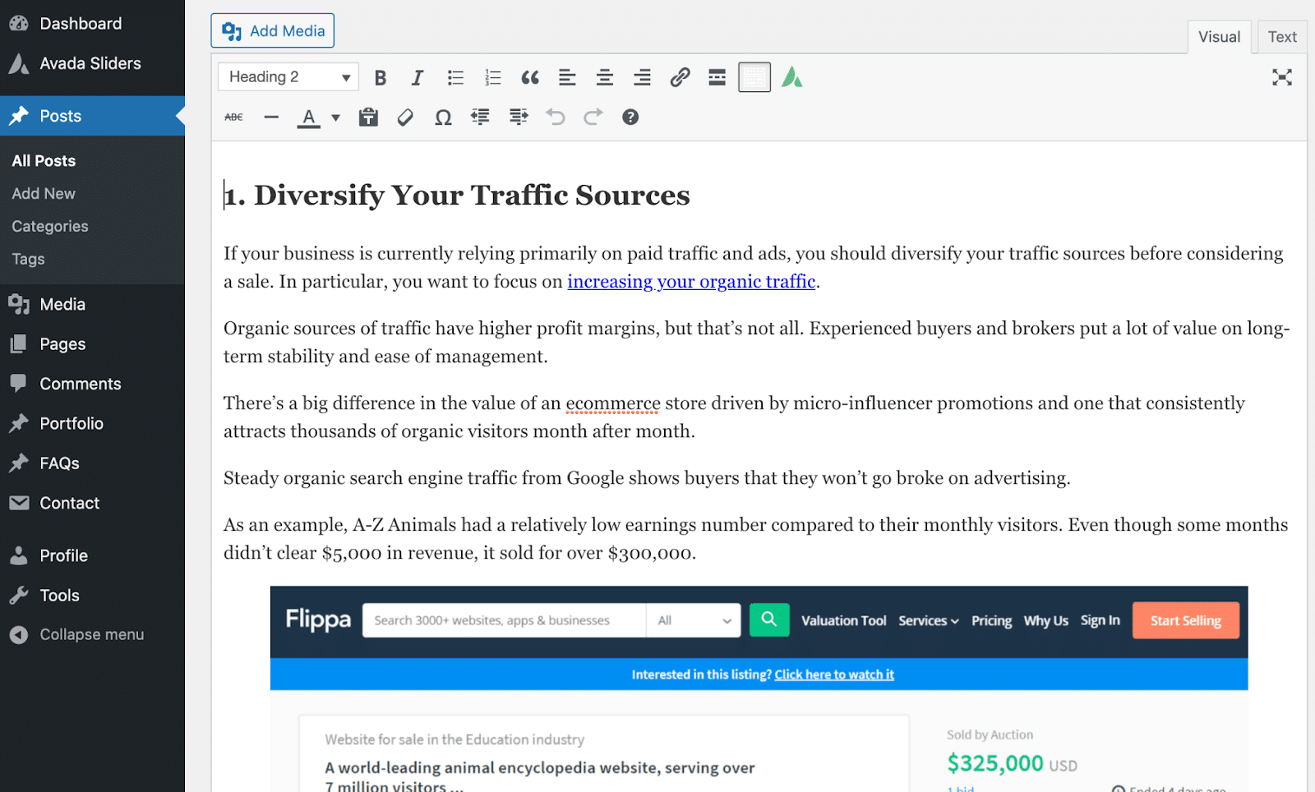Undo the last editing change

click(x=556, y=117)
